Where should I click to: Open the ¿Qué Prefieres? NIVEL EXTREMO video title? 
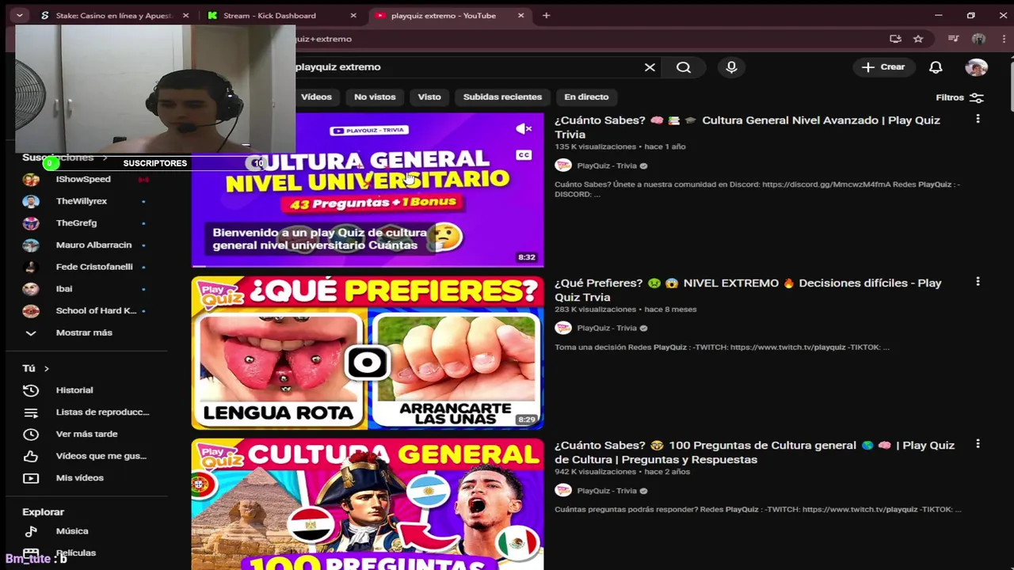coord(748,290)
